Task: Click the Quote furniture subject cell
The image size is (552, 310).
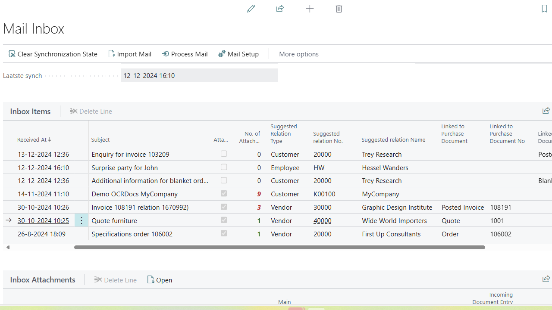Action: (x=114, y=220)
